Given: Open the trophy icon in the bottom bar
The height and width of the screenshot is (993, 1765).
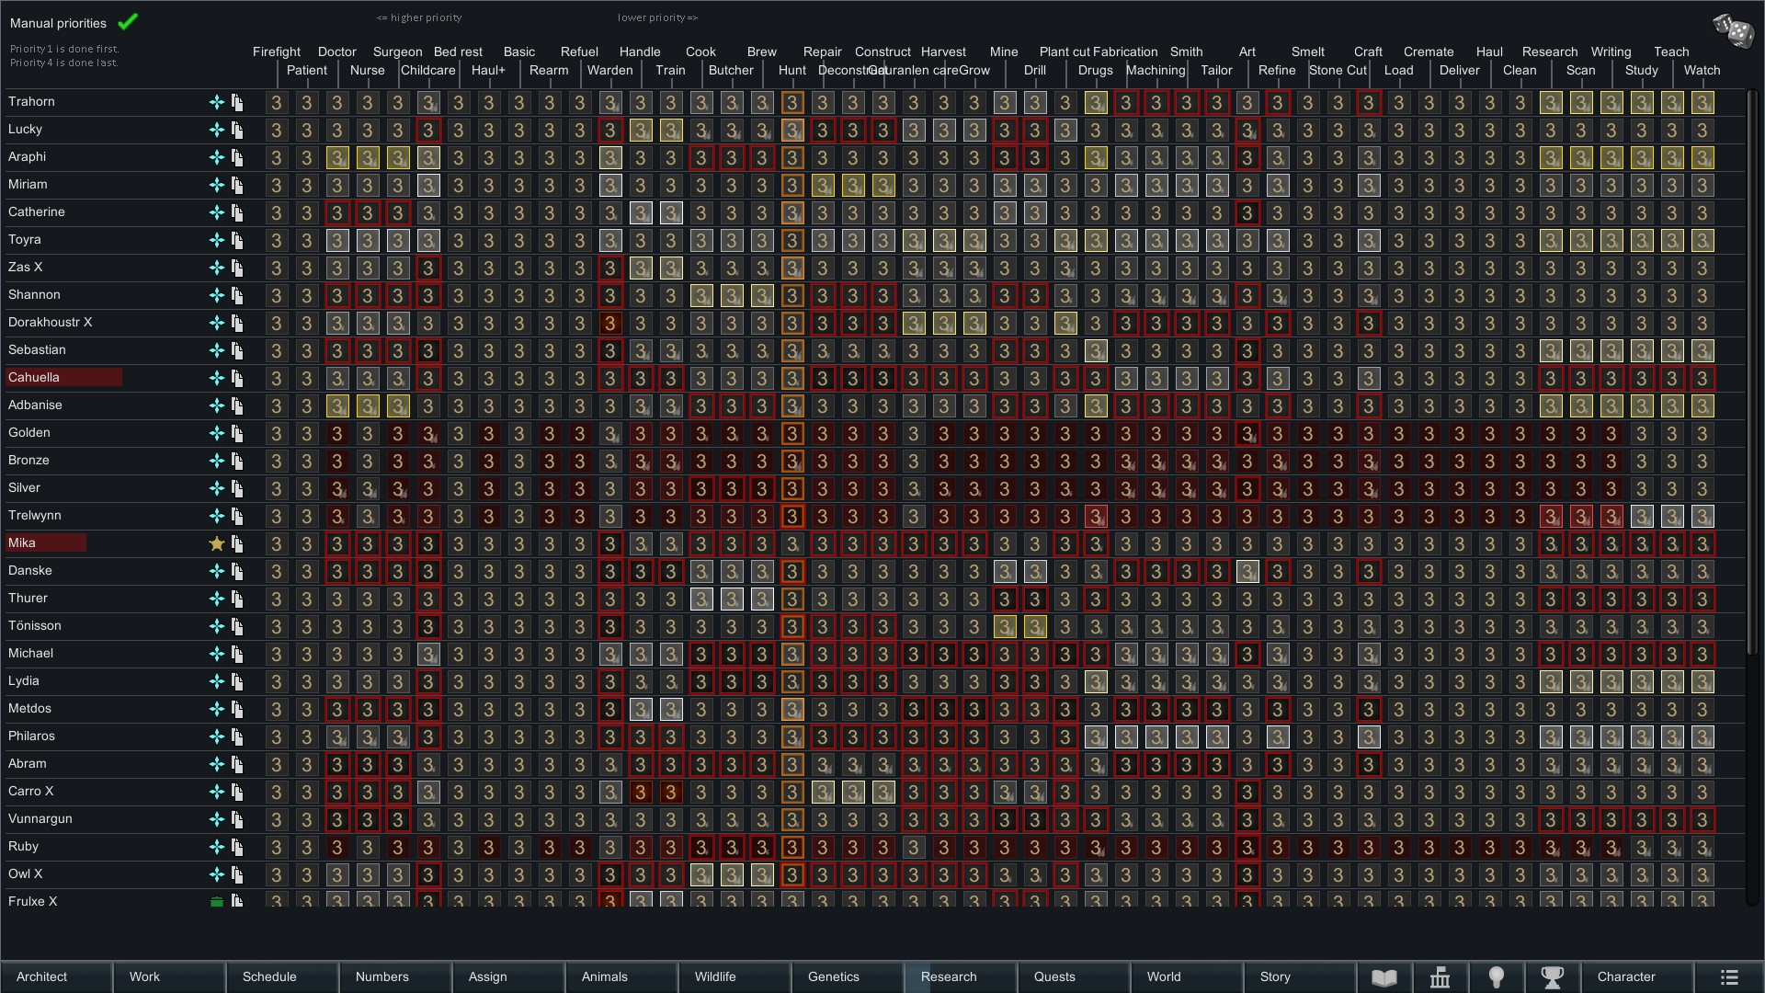Looking at the screenshot, I should pyautogui.click(x=1553, y=977).
